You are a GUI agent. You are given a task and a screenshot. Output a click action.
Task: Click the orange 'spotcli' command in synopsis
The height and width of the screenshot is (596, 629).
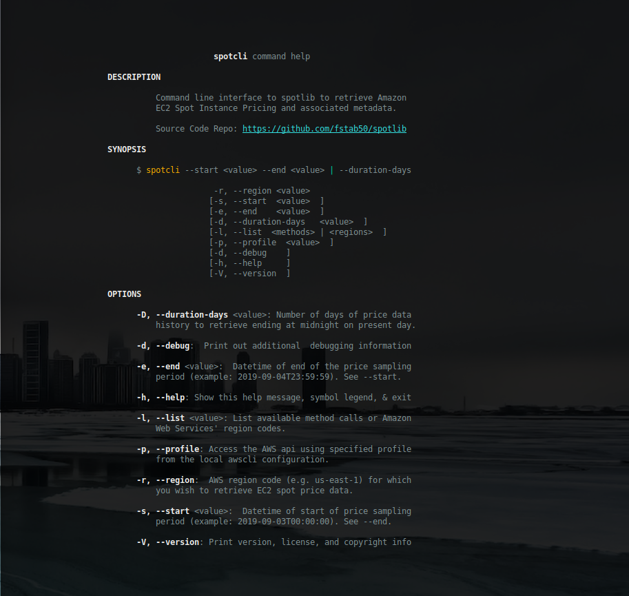pyautogui.click(x=163, y=170)
